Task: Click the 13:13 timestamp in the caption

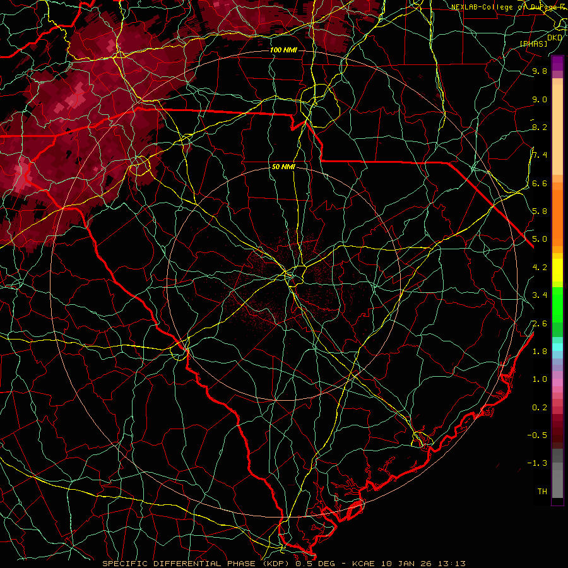Action: 451,564
